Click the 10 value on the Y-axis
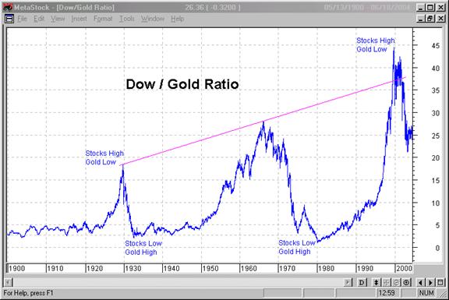Image resolution: width=449 pixels, height=300 pixels. 436,203
